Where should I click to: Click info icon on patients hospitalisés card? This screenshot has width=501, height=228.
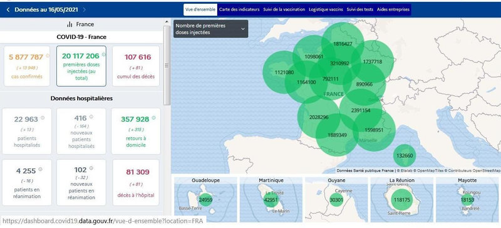[x=43, y=118]
